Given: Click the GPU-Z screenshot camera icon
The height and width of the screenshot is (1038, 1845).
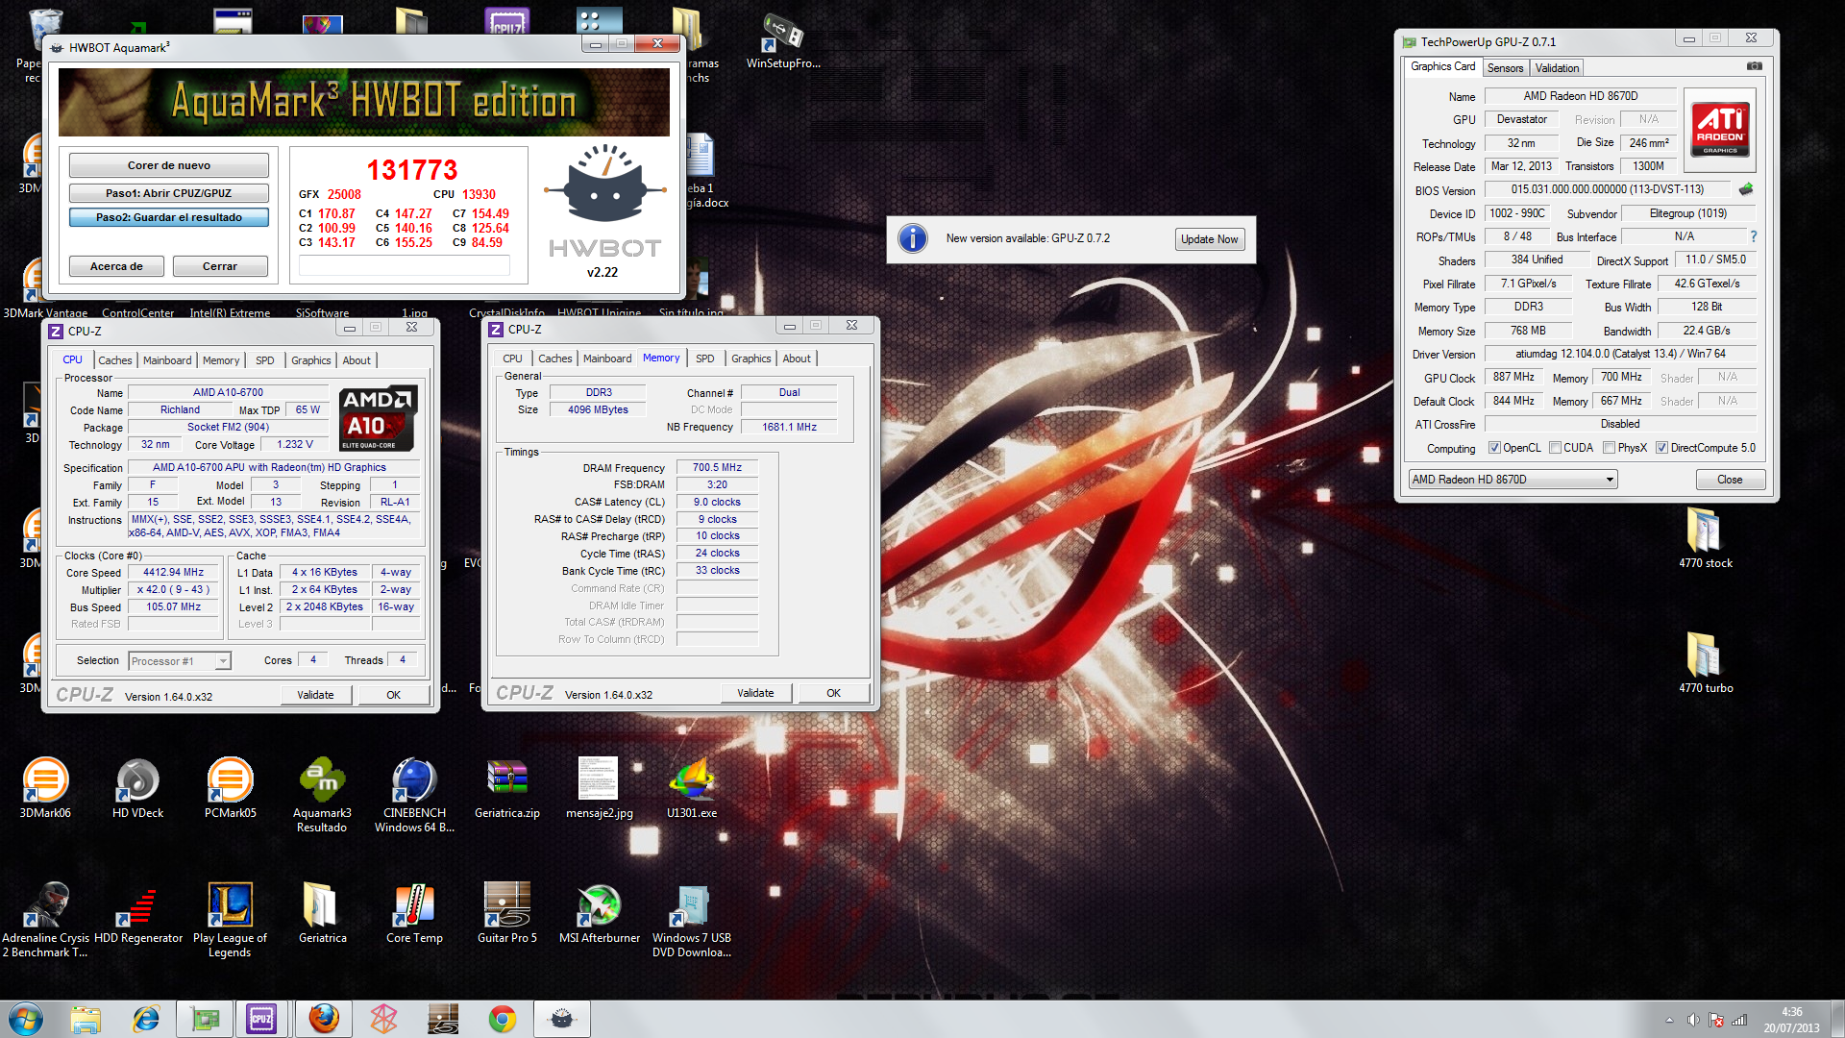Looking at the screenshot, I should coord(1754,67).
